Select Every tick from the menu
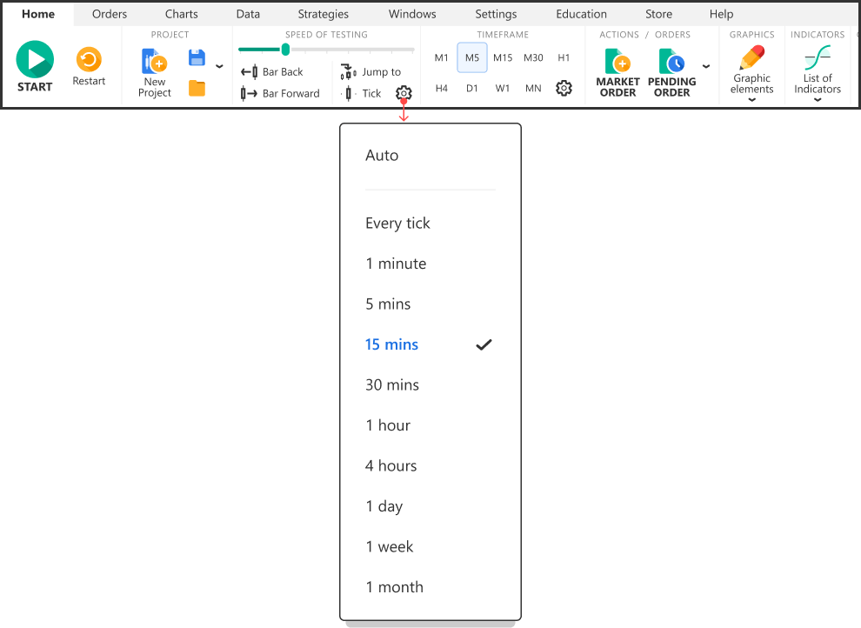 pos(397,224)
